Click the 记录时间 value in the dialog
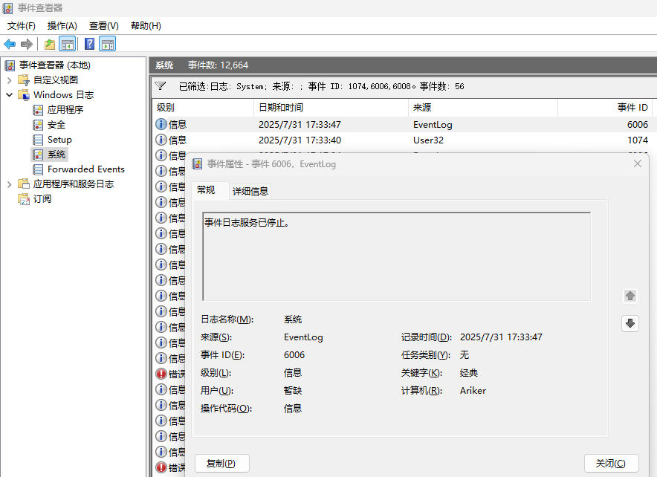The width and height of the screenshot is (657, 477). [501, 337]
